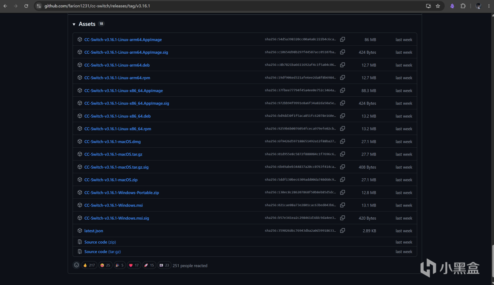Click the sha256 hash of macOS.dmg

(300, 142)
